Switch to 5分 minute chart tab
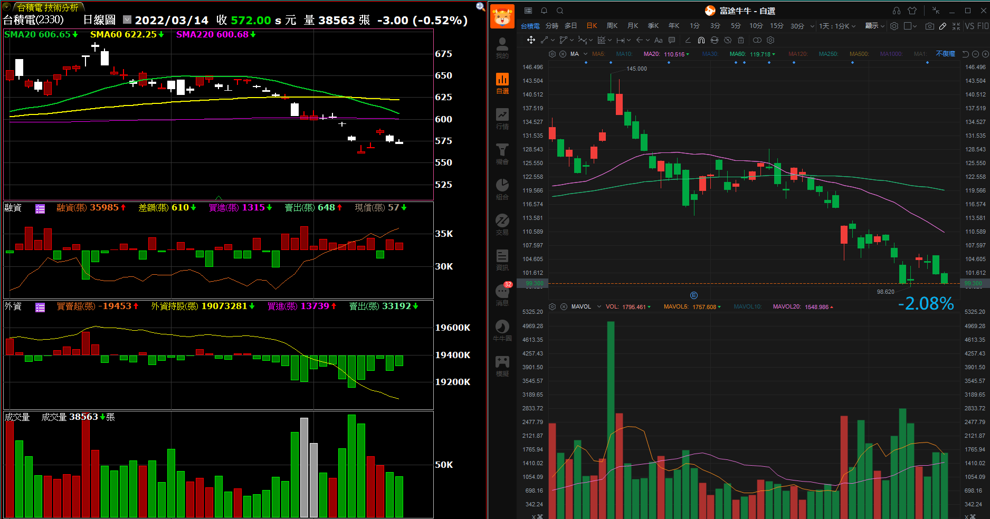990x519 pixels. click(736, 26)
